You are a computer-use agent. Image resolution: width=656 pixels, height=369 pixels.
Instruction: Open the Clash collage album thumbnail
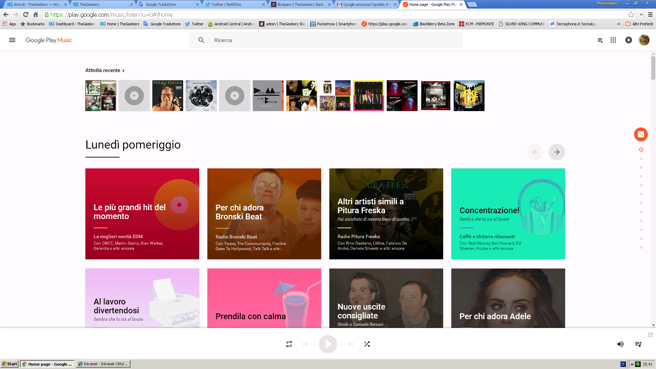(x=101, y=96)
